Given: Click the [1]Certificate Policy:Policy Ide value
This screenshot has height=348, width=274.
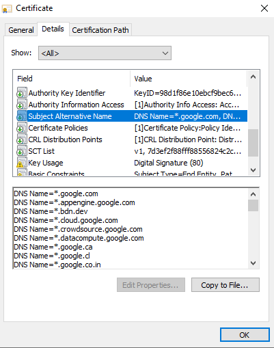Looking at the screenshot, I should (x=187, y=128).
